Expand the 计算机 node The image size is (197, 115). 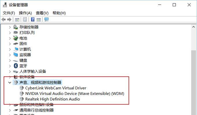point(10,49)
